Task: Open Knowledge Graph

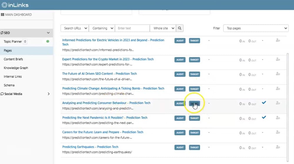Action: (16, 68)
